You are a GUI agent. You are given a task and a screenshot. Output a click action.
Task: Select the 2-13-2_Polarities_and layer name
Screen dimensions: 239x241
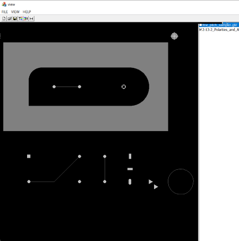pos(220,30)
